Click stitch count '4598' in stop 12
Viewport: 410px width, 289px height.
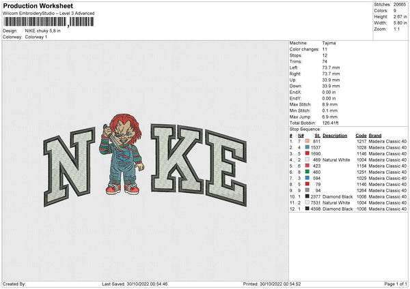click(x=316, y=209)
